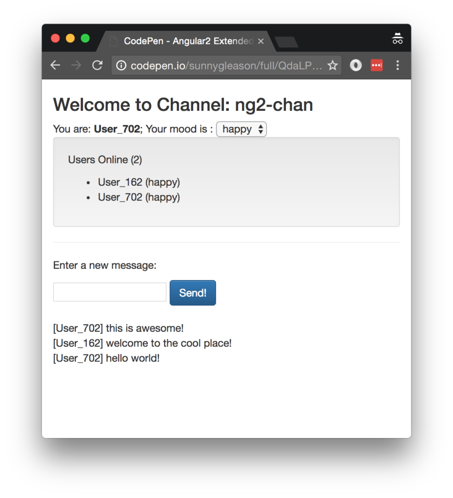Bookmark this page with the star
Image resolution: width=453 pixels, height=498 pixels.
pos(332,66)
